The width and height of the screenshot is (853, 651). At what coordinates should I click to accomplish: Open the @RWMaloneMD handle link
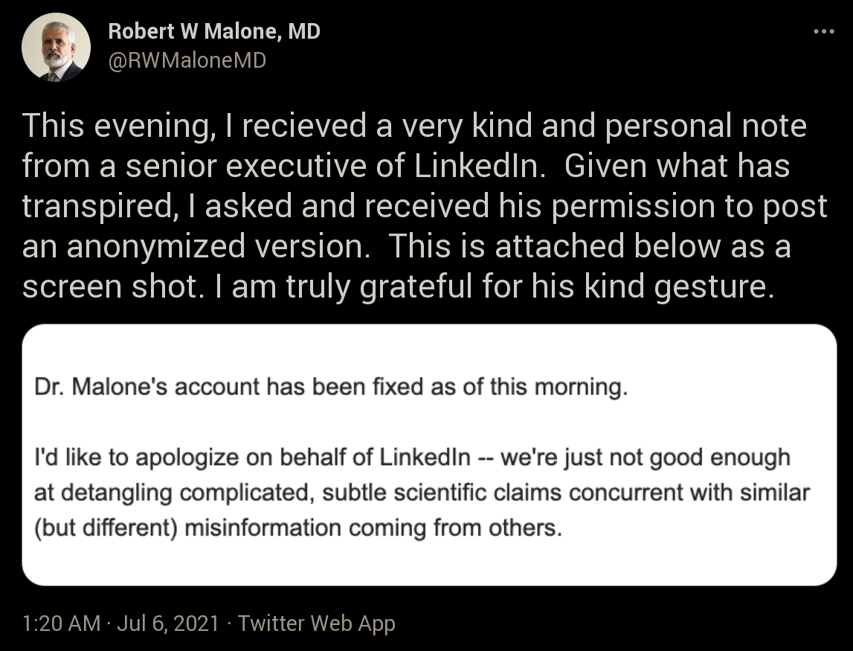[x=187, y=60]
